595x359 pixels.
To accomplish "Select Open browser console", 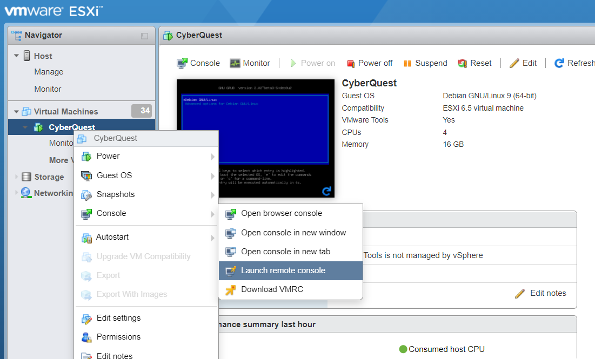I will pyautogui.click(x=291, y=213).
